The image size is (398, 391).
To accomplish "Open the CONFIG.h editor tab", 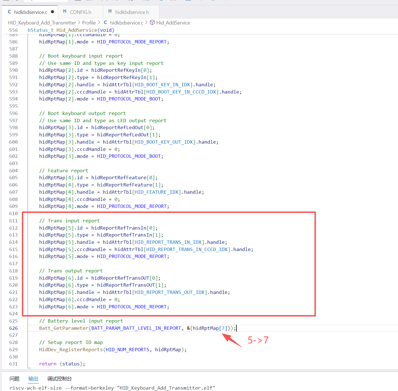I will coord(80,12).
